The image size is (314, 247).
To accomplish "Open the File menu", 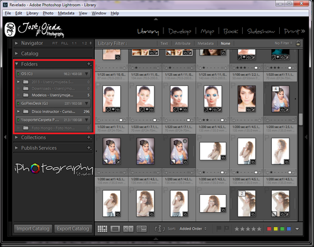I will click(8, 14).
